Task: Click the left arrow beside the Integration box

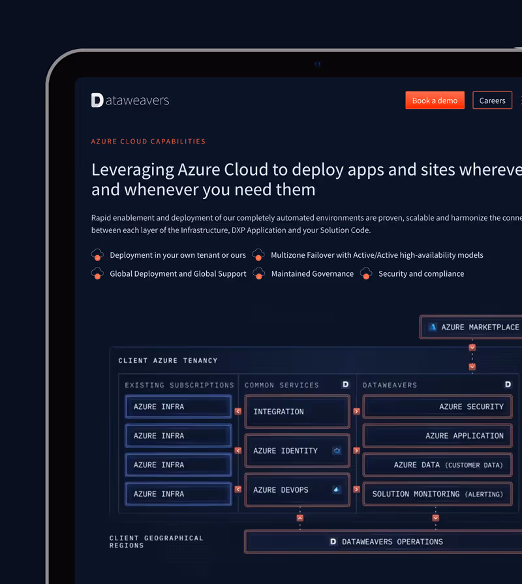Action: 238,411
